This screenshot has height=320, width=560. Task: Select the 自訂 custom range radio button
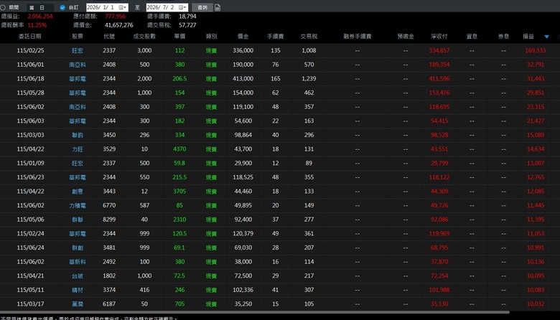[62, 7]
